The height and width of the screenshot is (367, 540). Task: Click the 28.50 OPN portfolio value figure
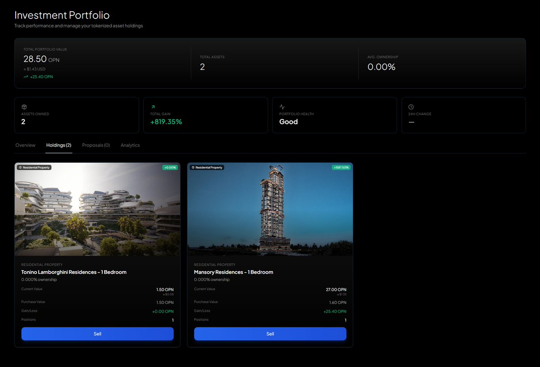tap(39, 59)
